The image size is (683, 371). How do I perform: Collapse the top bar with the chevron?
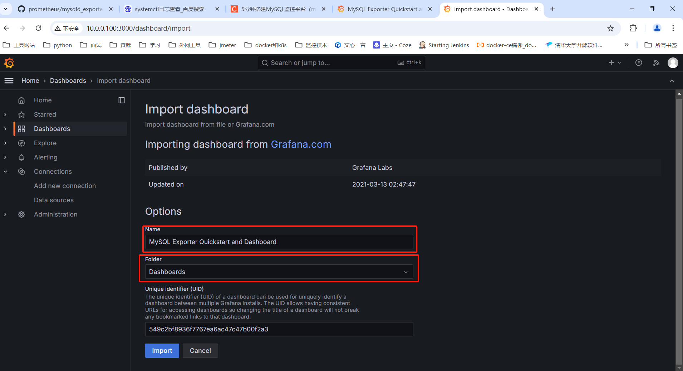point(672,81)
